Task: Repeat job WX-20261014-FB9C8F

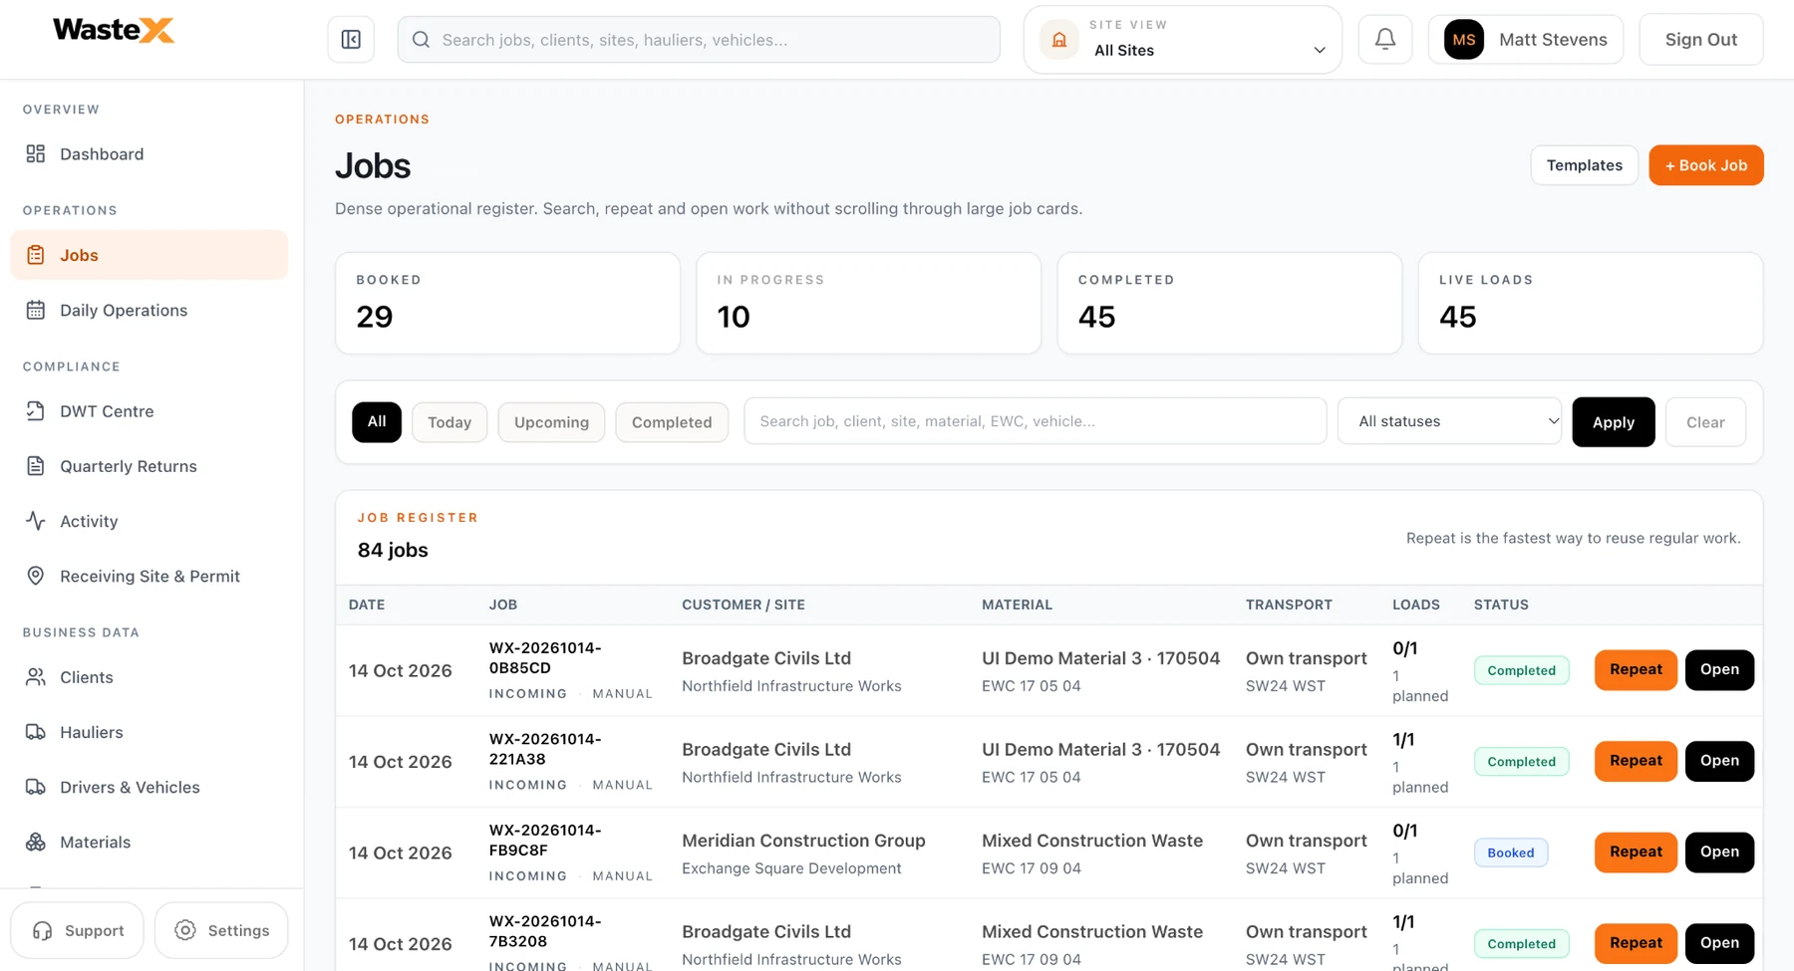Action: (x=1636, y=851)
